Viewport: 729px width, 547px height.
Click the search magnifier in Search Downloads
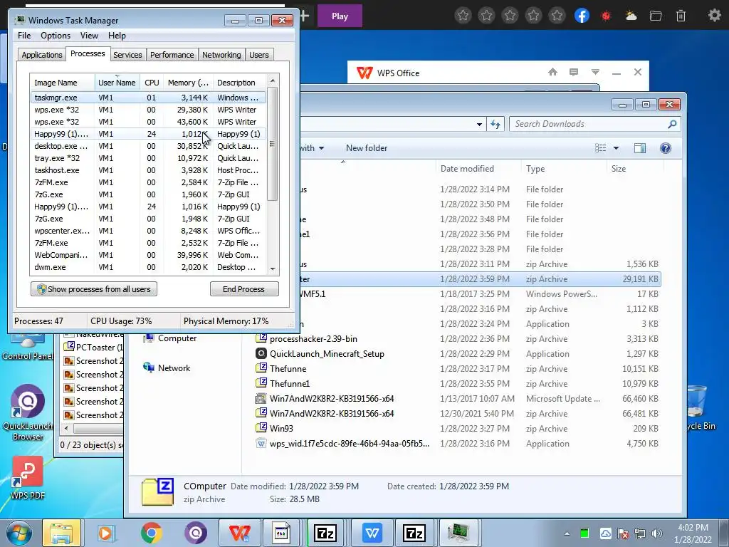point(672,124)
